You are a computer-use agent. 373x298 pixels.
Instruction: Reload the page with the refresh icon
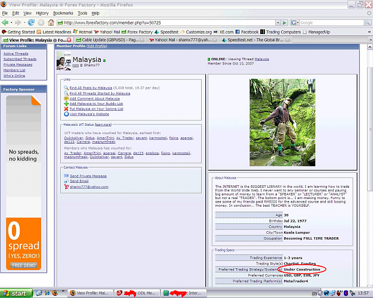coord(31,23)
